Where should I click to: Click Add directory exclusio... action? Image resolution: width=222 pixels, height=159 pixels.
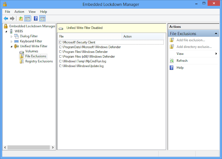(194, 47)
